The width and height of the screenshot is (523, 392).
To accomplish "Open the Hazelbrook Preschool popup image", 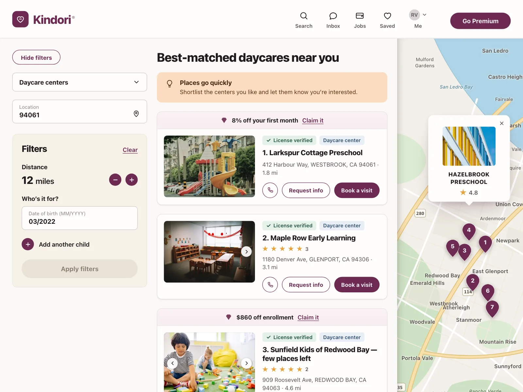I will pos(469,146).
